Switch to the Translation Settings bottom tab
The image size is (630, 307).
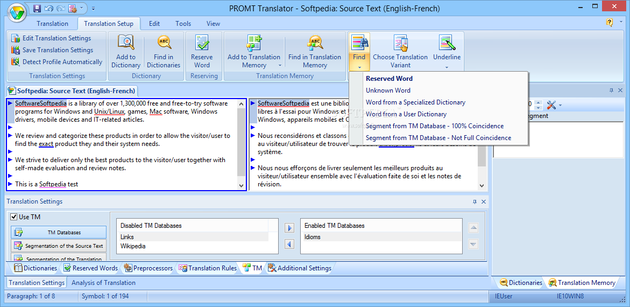pyautogui.click(x=37, y=283)
